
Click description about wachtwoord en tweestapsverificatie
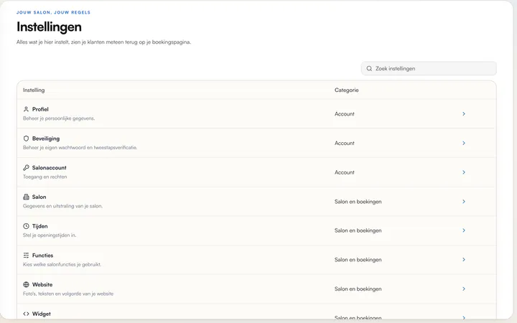tap(80, 148)
